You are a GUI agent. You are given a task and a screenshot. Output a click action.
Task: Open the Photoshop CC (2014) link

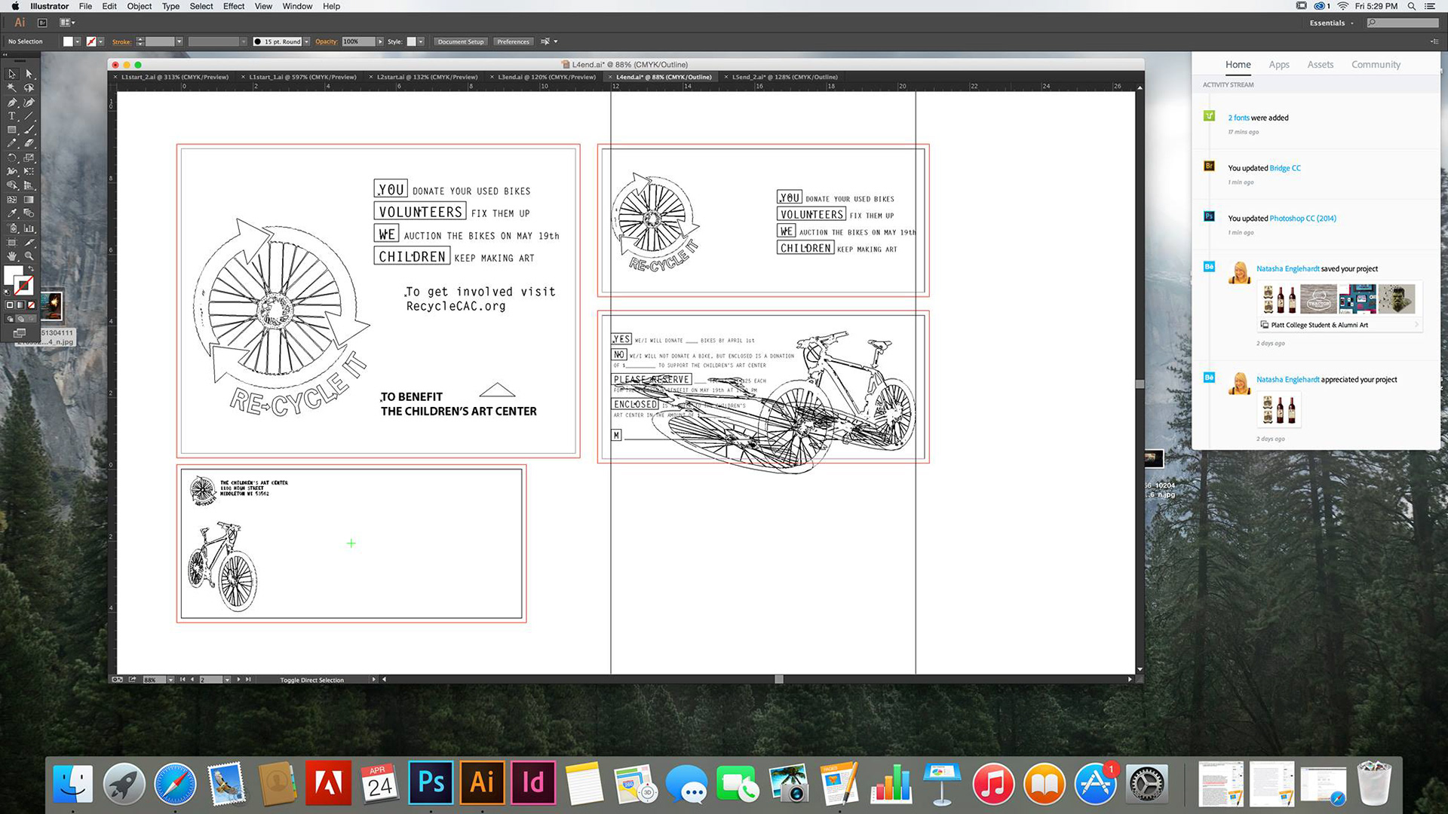pos(1302,219)
